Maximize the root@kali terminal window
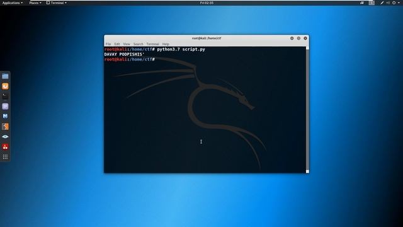This screenshot has width=403, height=227. pyautogui.click(x=298, y=38)
